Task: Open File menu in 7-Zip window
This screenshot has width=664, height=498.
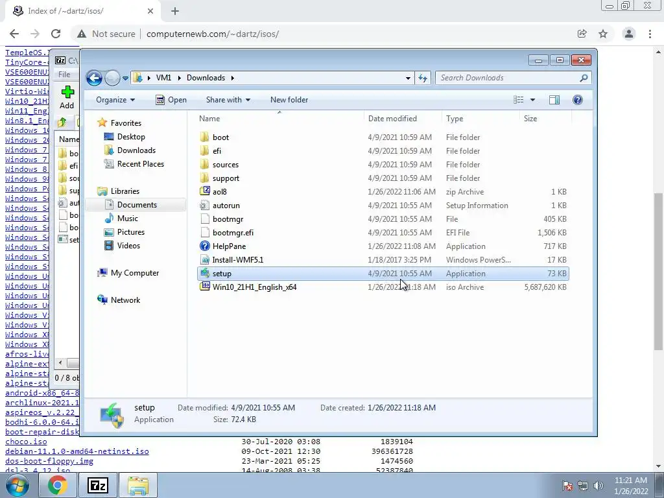Action: click(64, 75)
